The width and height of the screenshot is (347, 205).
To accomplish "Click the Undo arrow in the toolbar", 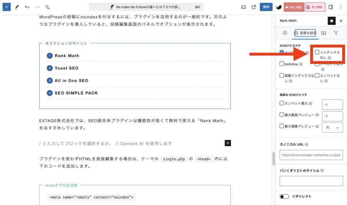I will tap(27, 7).
